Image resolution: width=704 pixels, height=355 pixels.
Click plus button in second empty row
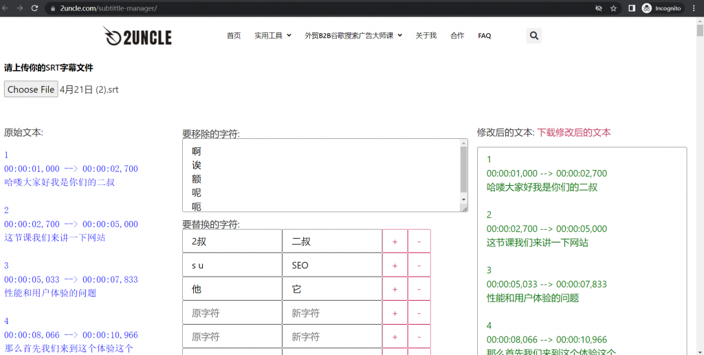(395, 336)
